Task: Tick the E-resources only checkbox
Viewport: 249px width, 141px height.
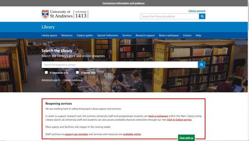Action: point(46,73)
